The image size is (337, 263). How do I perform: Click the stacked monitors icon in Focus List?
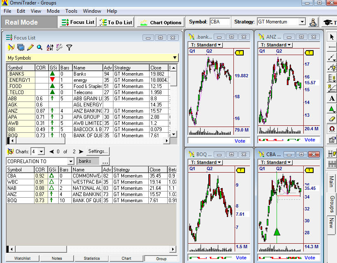click(21, 47)
